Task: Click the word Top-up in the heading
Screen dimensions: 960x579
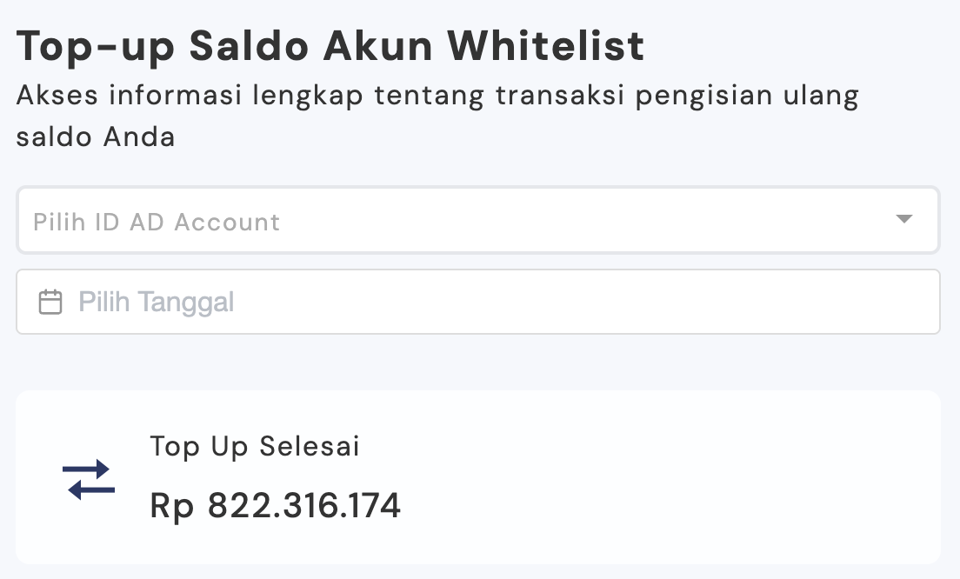Action: click(x=95, y=46)
